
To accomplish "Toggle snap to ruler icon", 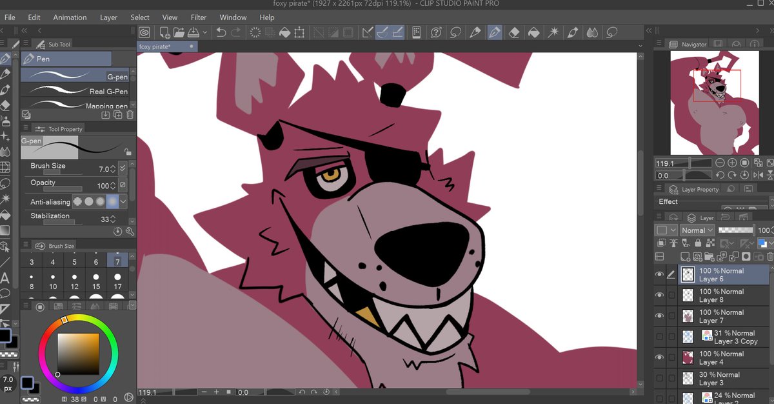I will coord(368,32).
